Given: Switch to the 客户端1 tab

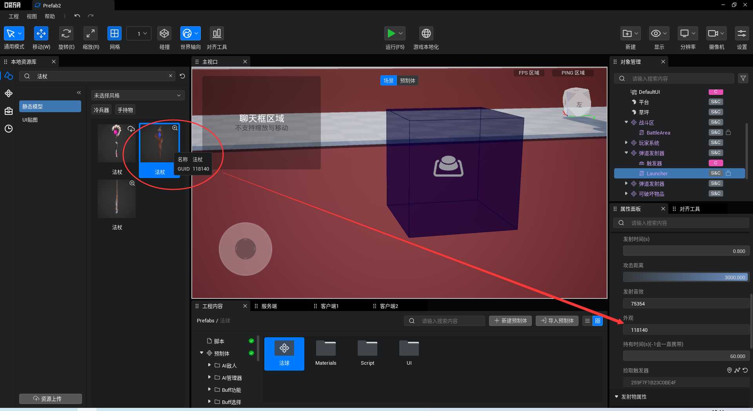Looking at the screenshot, I should [x=329, y=306].
